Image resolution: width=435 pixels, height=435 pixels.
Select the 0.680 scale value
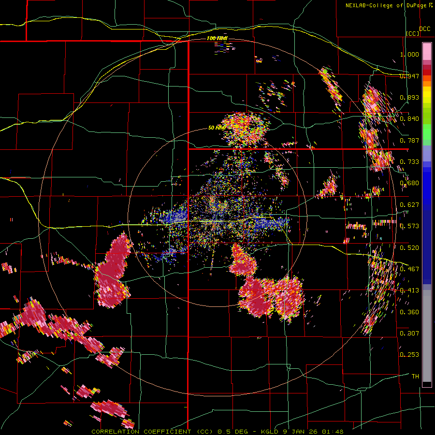click(x=409, y=183)
